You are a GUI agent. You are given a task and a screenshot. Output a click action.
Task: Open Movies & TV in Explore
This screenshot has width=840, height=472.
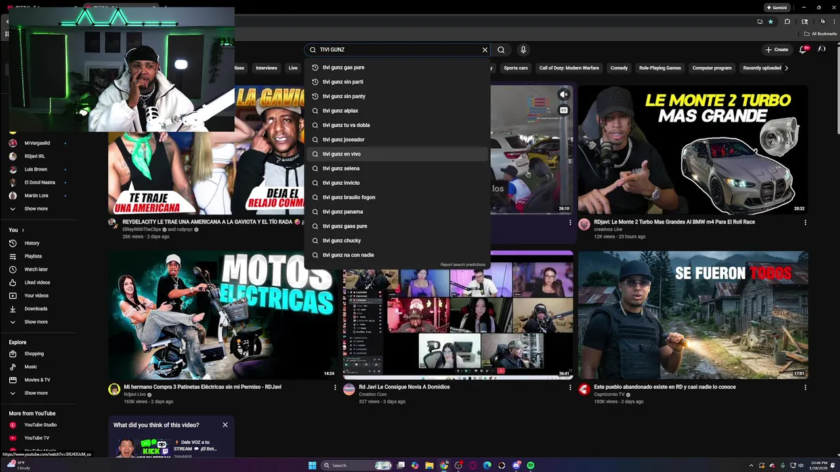point(37,380)
